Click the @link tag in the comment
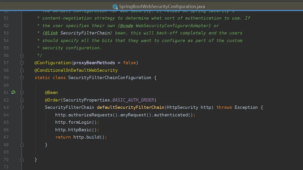 (x=51, y=33)
